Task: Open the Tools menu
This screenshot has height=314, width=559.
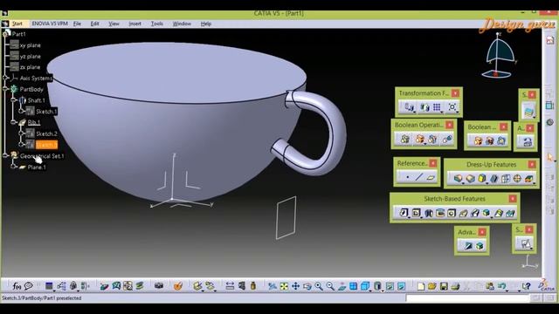Action: coord(157,24)
